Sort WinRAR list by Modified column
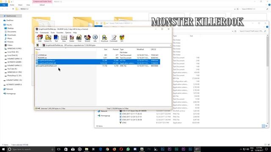This screenshot has height=152, width=271. coord(140,49)
